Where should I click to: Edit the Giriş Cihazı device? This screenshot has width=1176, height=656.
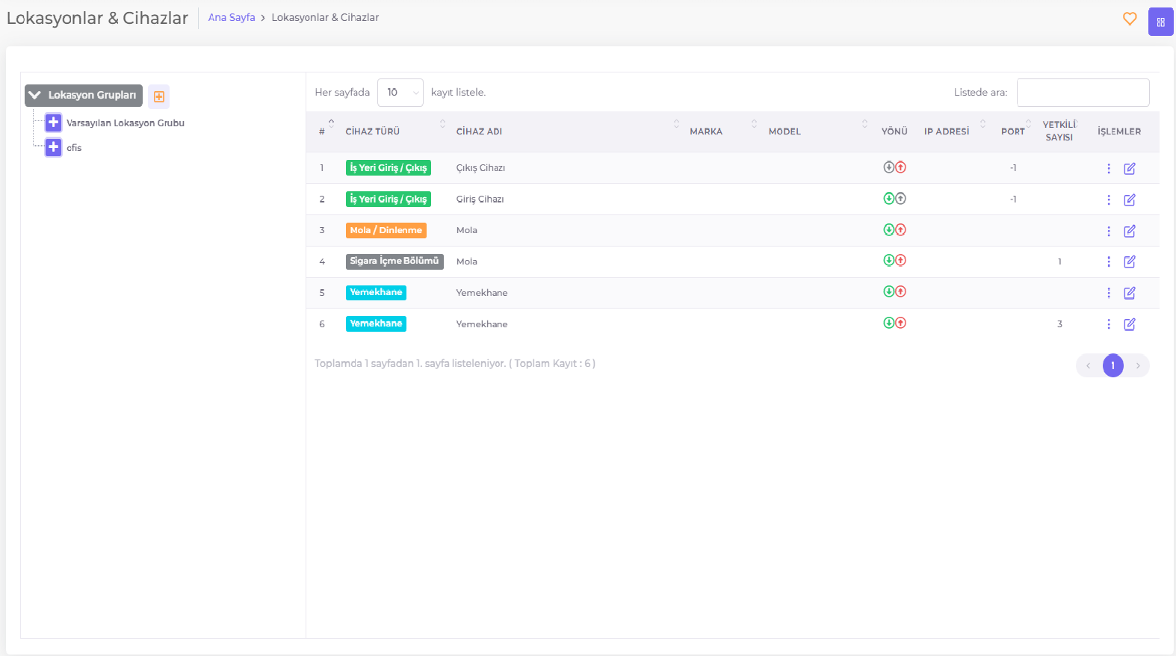pyautogui.click(x=1130, y=200)
